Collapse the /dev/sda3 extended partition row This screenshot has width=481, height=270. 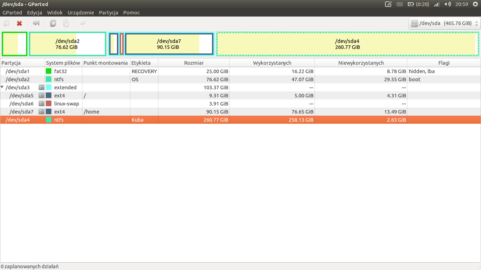coord(2,87)
